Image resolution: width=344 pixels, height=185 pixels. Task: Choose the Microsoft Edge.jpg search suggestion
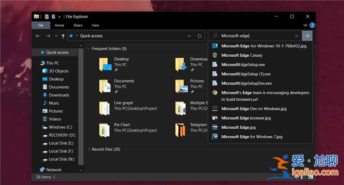[x=260, y=127]
